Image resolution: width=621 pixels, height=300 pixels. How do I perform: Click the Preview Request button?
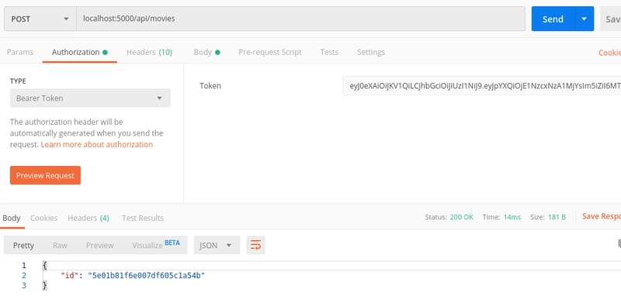click(45, 175)
